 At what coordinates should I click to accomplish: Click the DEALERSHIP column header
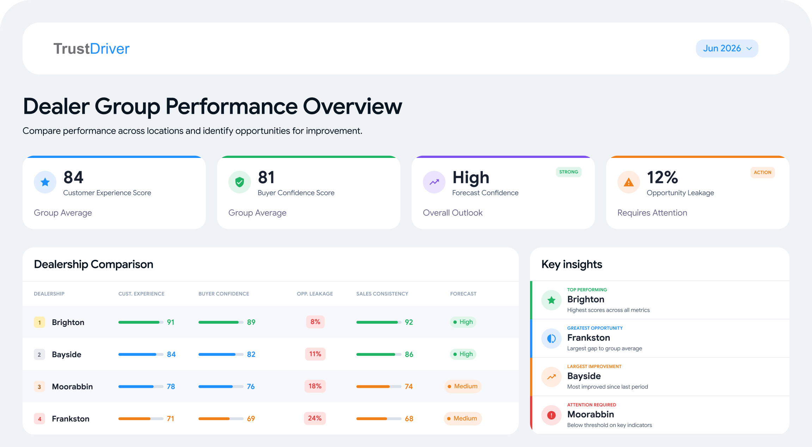click(x=49, y=294)
